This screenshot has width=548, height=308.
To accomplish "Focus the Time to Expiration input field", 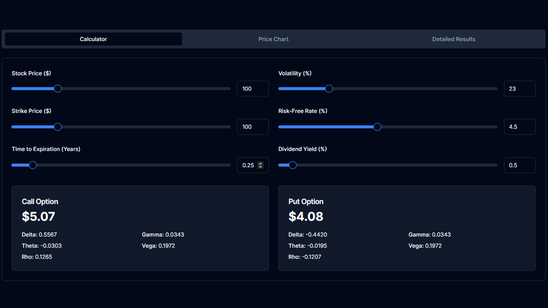I will (x=253, y=165).
